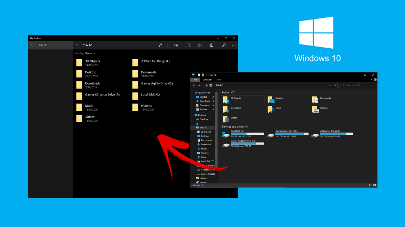
Task: Open Games Kingston Drive (F:) in UWP list
Action: (x=98, y=96)
